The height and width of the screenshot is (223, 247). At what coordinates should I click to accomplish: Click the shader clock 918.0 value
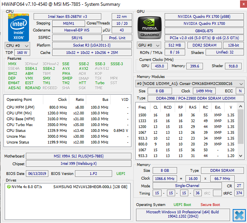233,66
